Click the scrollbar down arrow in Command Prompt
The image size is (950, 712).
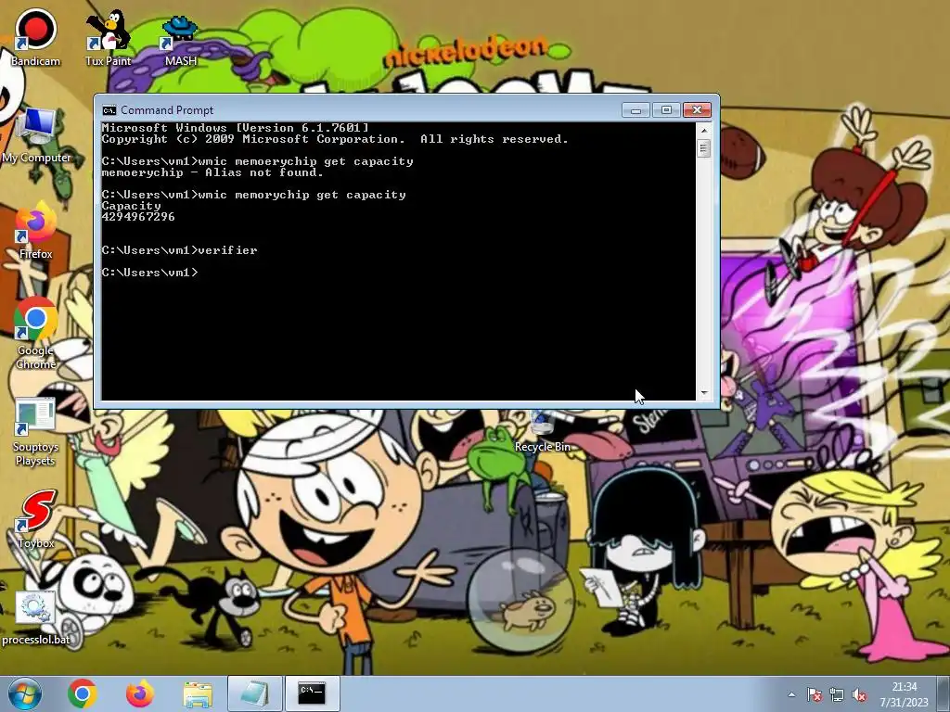tap(703, 393)
